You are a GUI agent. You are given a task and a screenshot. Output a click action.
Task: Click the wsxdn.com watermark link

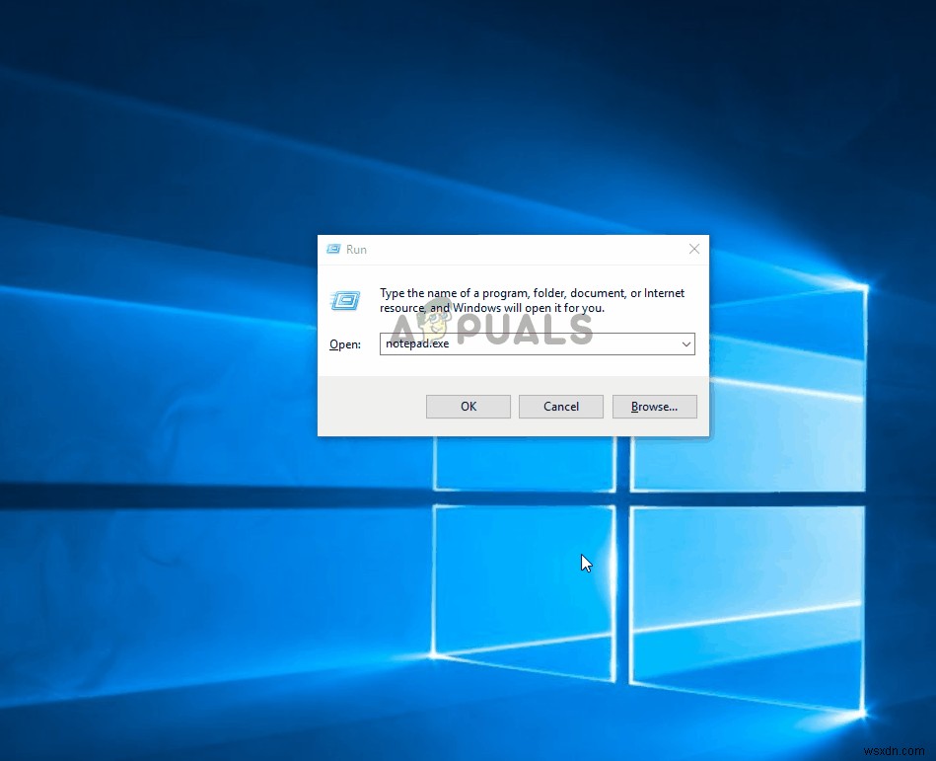[896, 749]
